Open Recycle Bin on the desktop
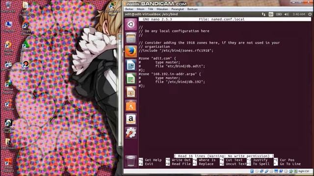 tap(8, 7)
